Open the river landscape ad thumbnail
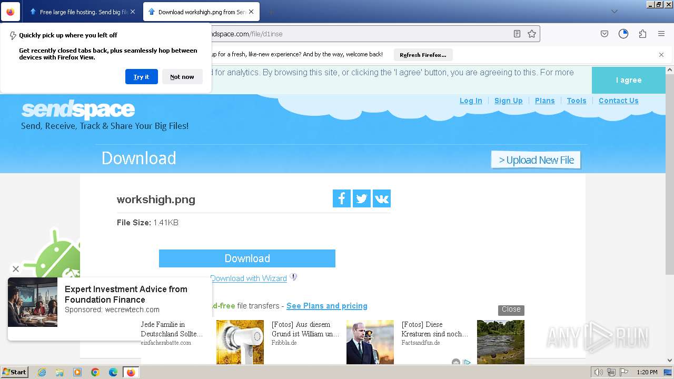 501,342
